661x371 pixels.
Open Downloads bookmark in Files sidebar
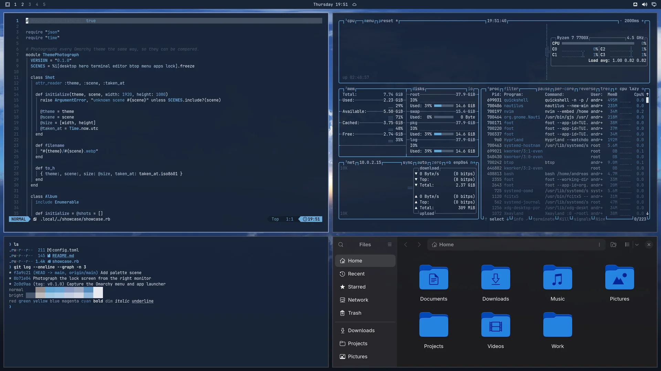pos(365,330)
